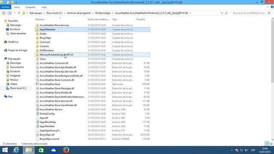Open the quick access toolbar dropdown
This screenshot has width=274, height=154.
(x=16, y=3)
